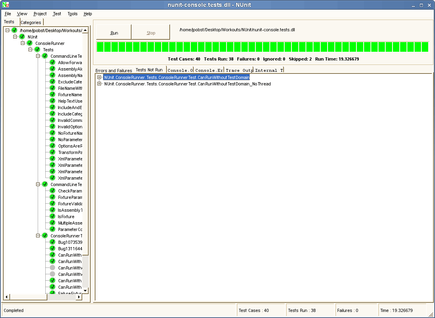Select the Tests Not Run tab
The width and height of the screenshot is (435, 318).
coord(150,70)
